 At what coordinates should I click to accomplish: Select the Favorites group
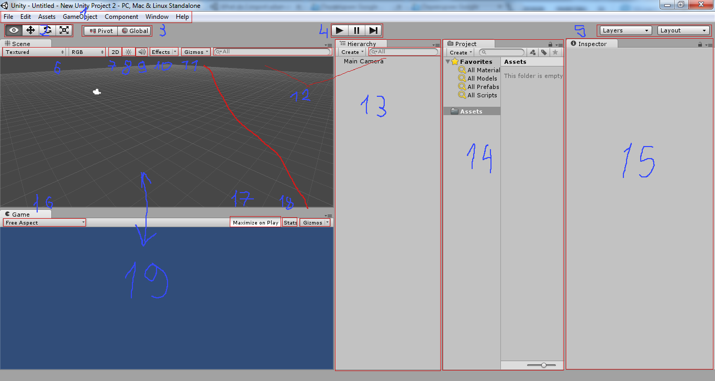point(472,62)
